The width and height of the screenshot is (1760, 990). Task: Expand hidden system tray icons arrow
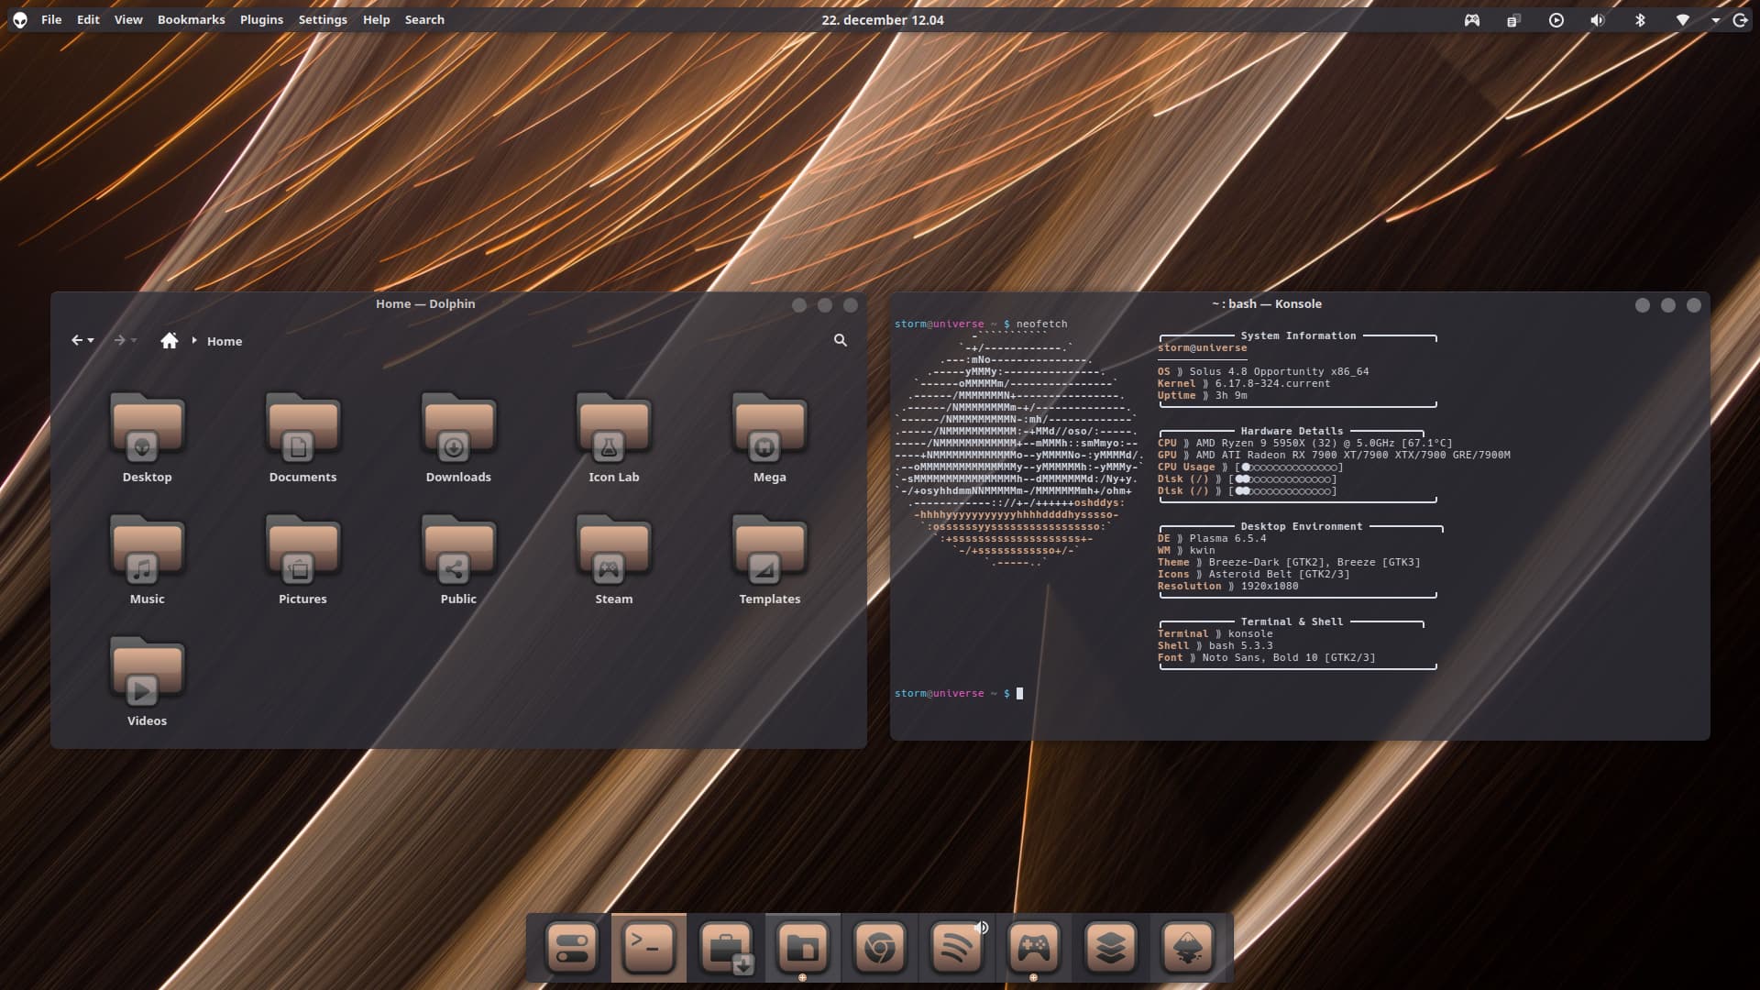1715,20
